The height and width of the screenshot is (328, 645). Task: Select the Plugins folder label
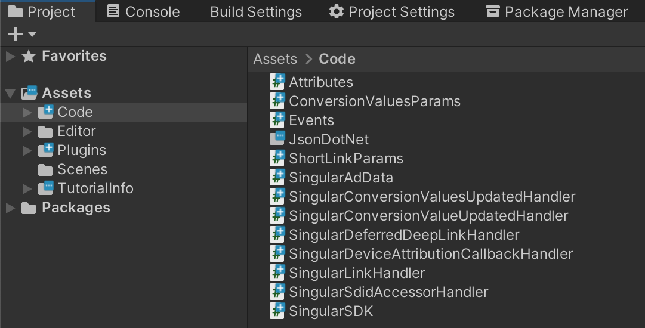pos(82,150)
